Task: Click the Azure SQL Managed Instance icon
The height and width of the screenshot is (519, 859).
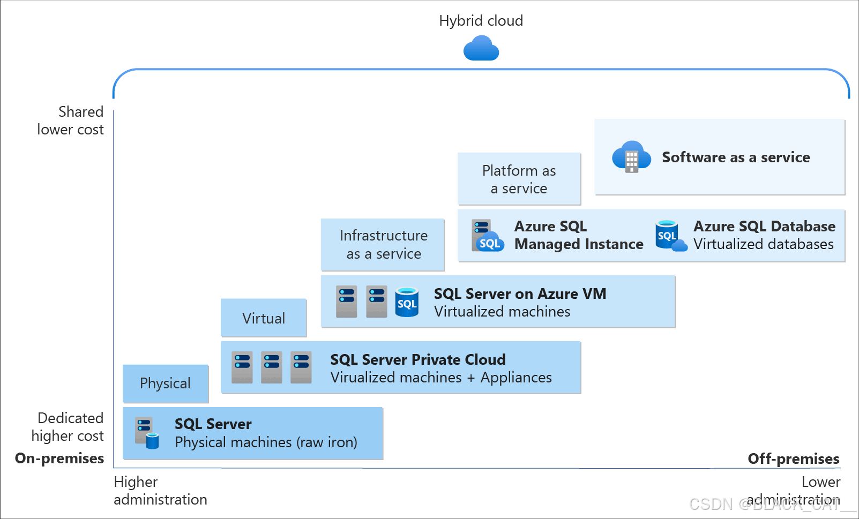Action: (488, 235)
